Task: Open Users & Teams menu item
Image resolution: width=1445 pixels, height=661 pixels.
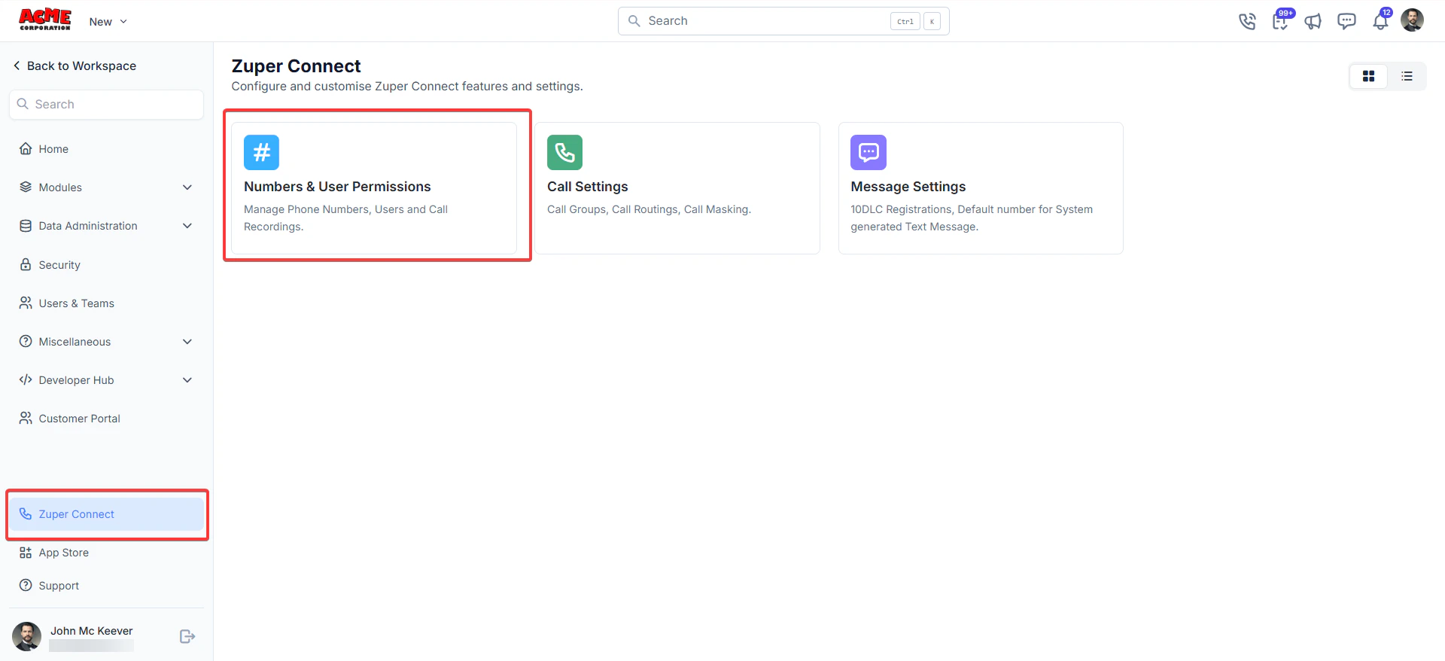Action: (x=106, y=303)
